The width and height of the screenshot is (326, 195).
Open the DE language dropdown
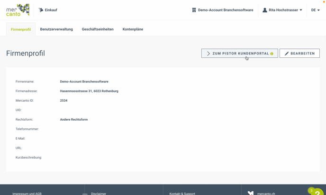pyautogui.click(x=316, y=10)
